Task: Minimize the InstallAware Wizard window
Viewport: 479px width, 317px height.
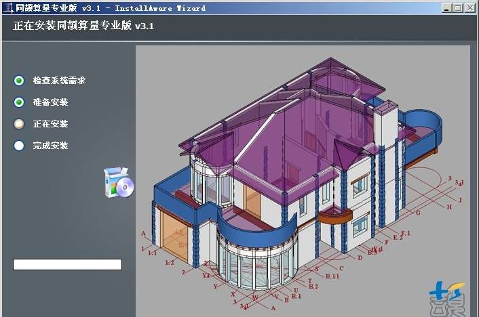Action: pos(447,8)
